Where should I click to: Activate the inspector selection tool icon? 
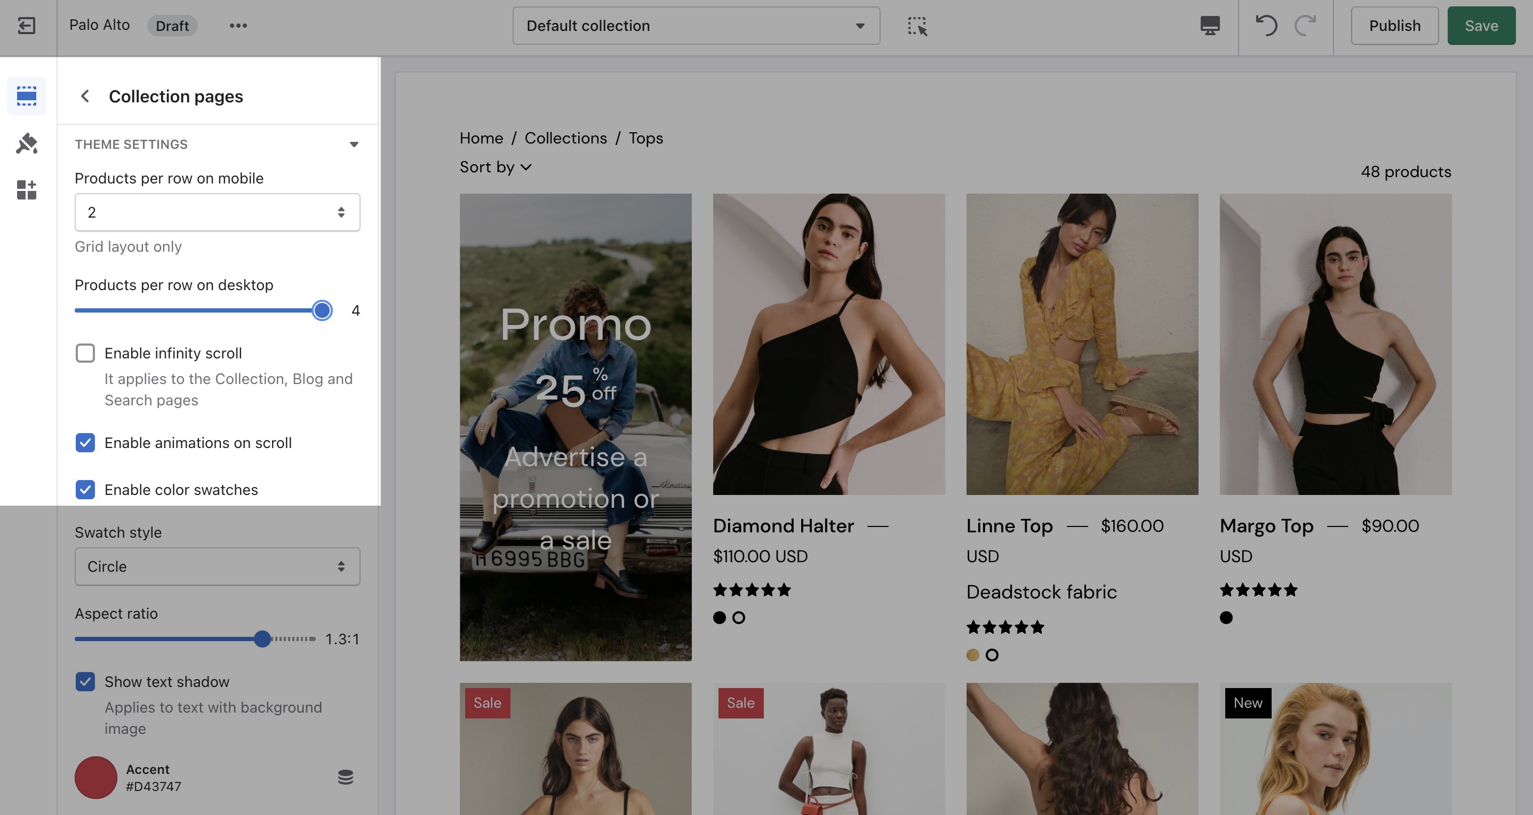pyautogui.click(x=917, y=26)
